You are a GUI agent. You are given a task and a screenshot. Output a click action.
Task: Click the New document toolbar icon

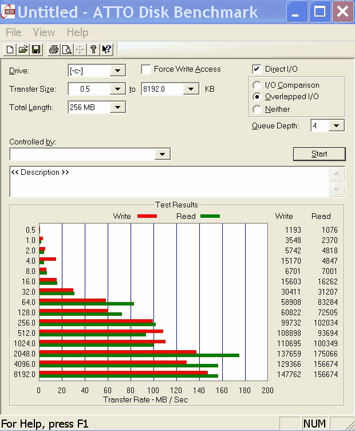tap(10, 50)
